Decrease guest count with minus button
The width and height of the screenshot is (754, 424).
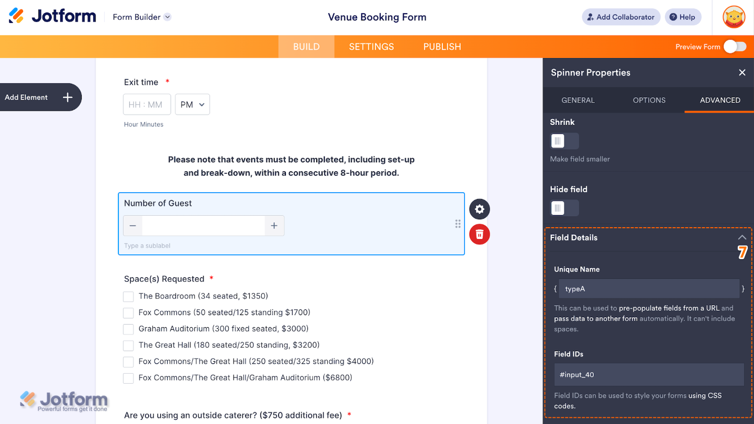click(x=133, y=226)
